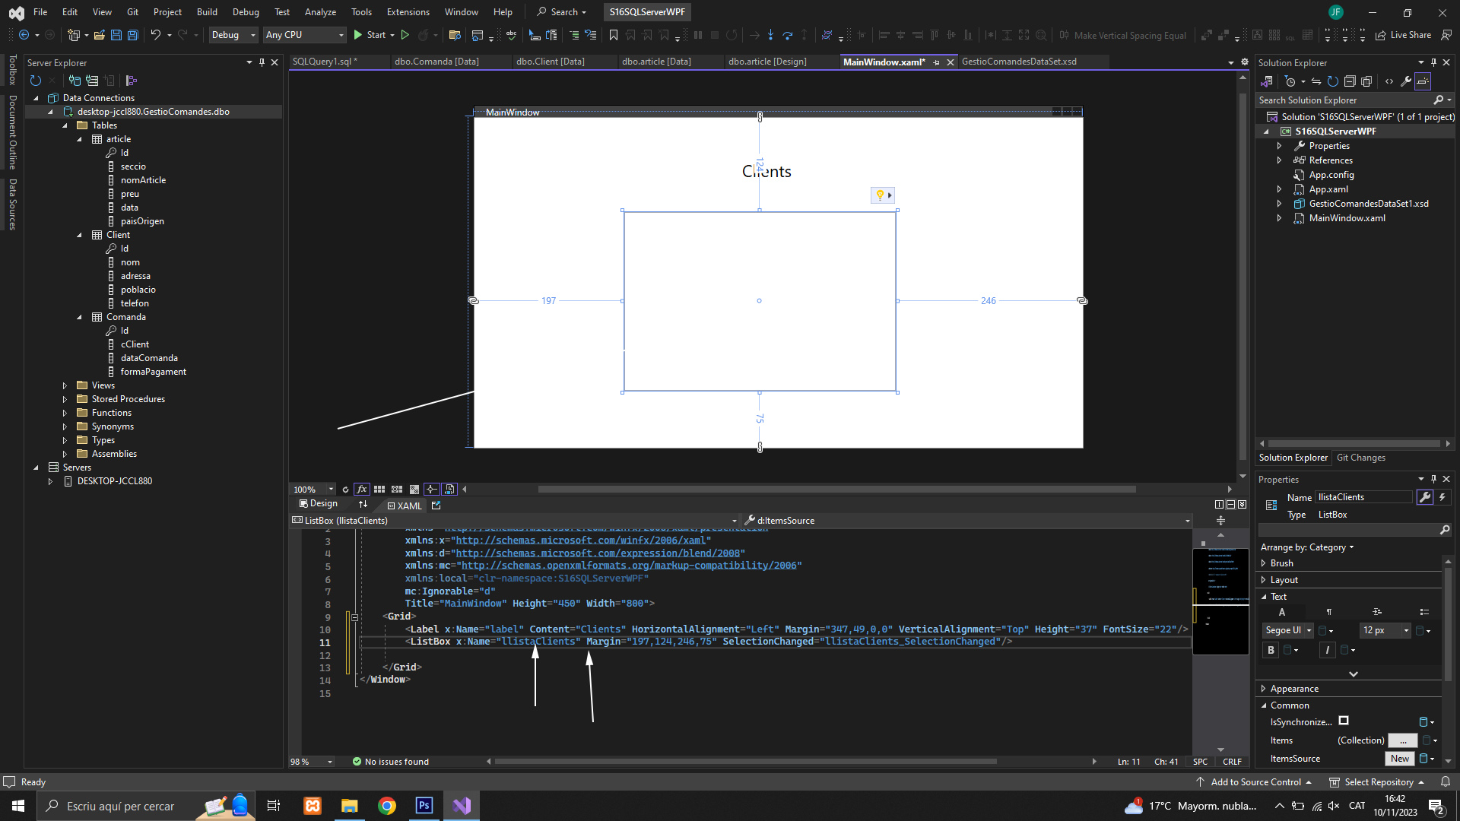Toggle the Italic text button

coord(1327,650)
